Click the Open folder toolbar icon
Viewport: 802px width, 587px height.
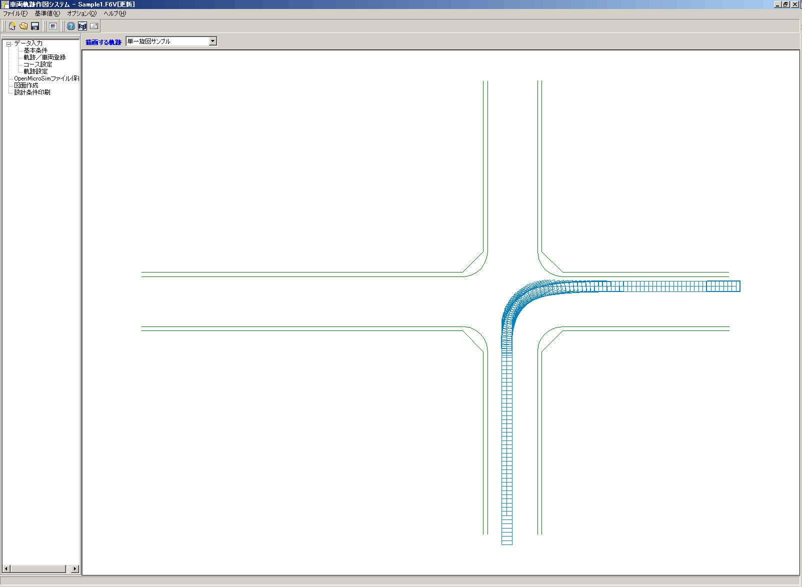pos(23,26)
